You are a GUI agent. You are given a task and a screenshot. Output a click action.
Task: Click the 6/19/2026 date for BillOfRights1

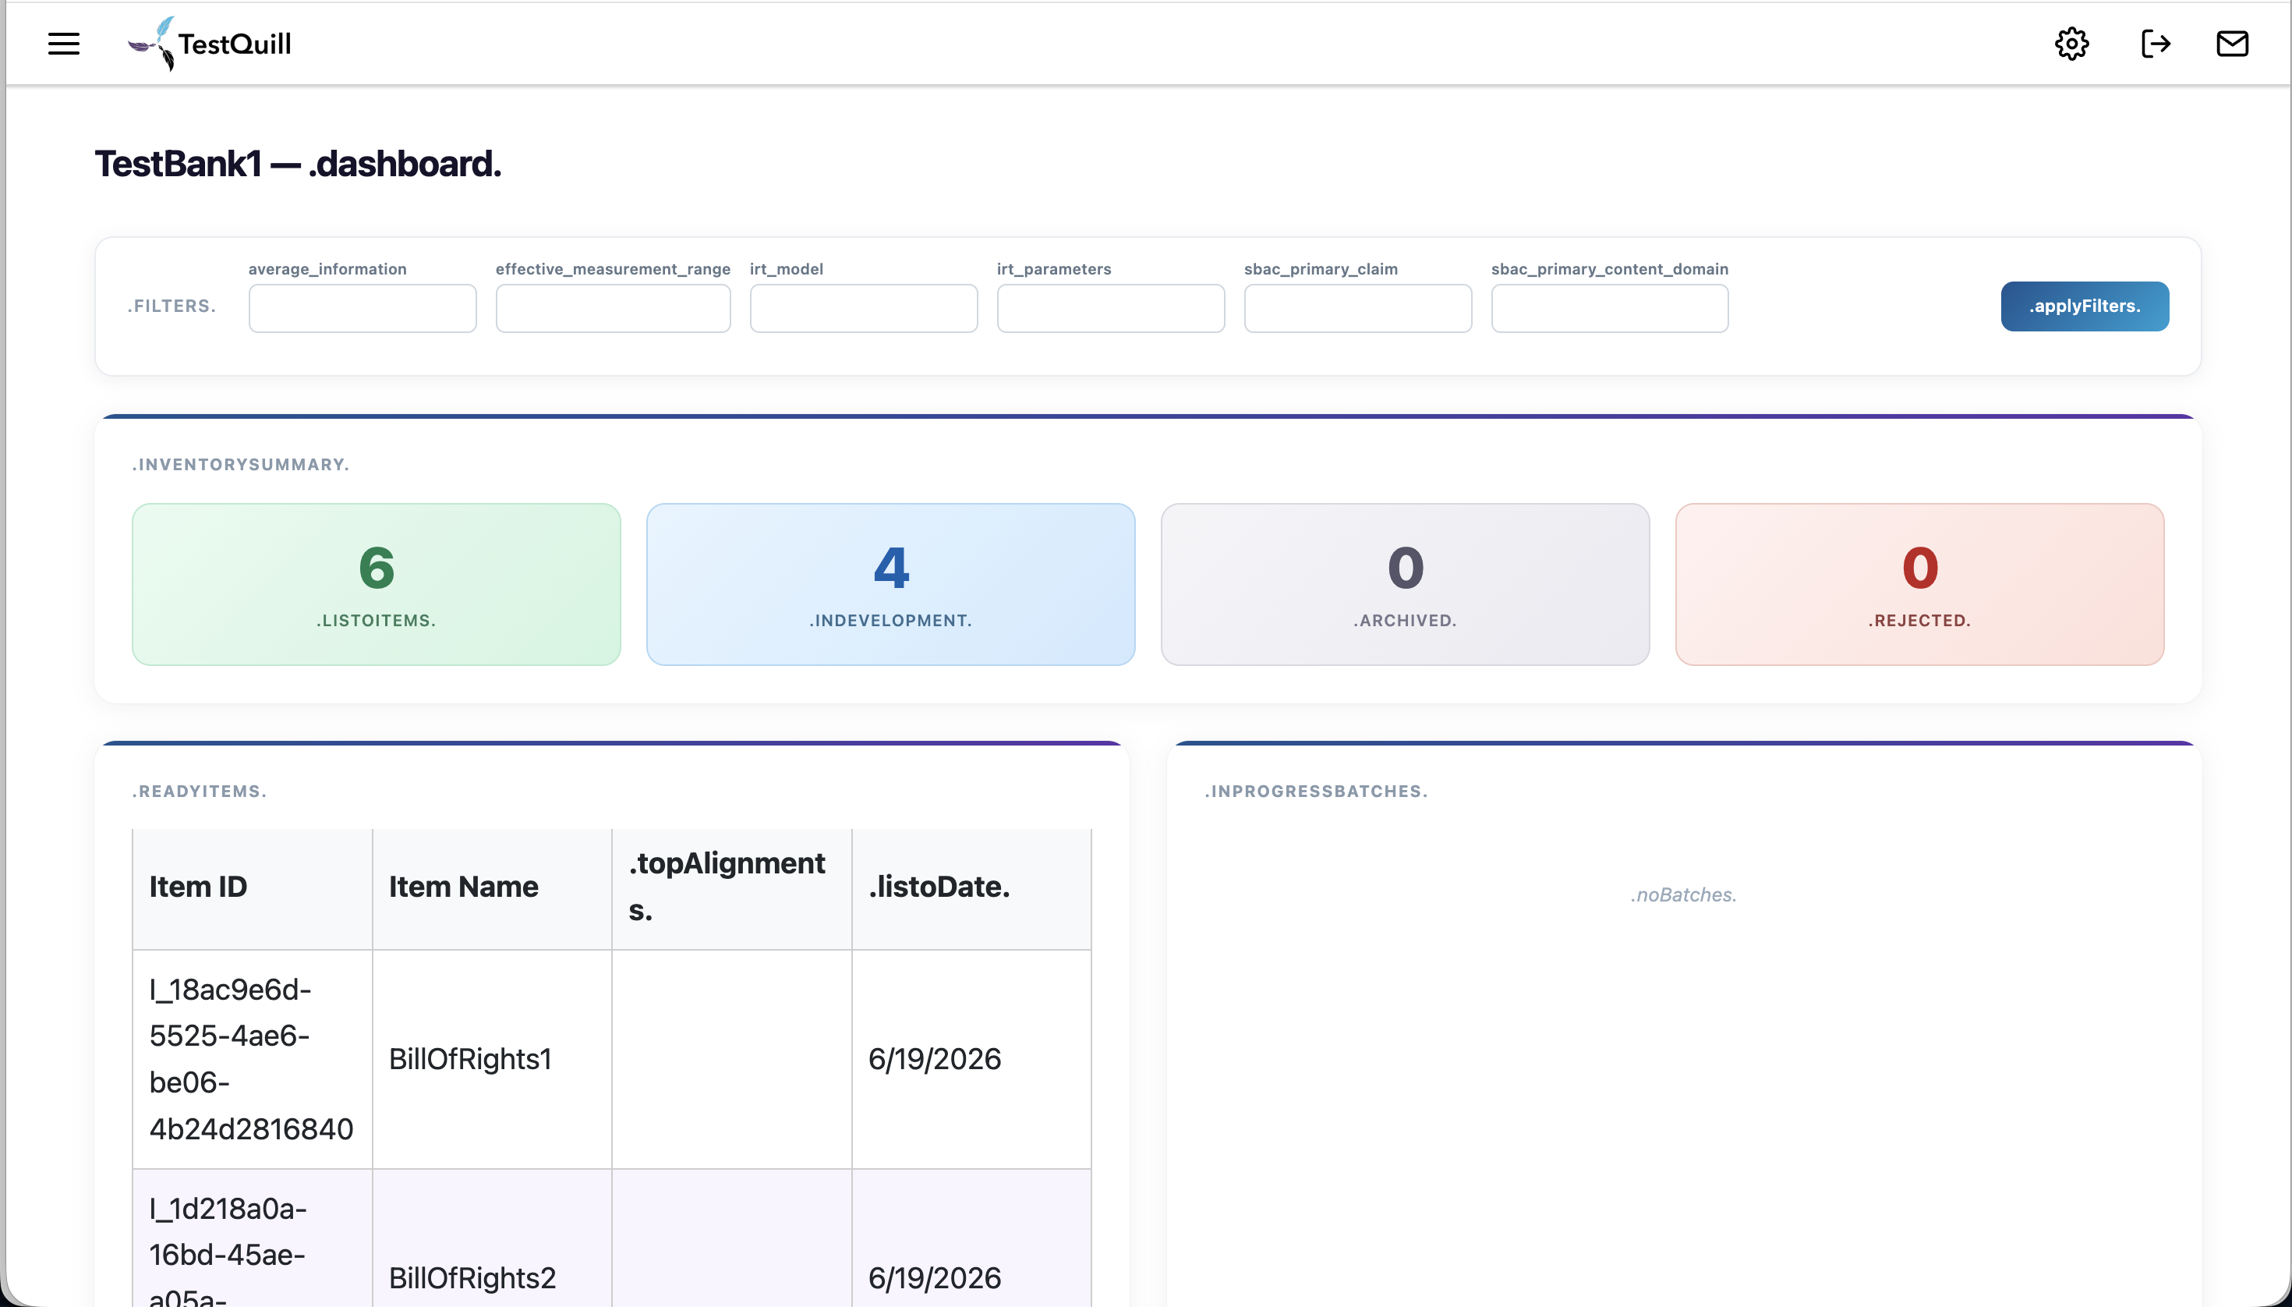click(934, 1058)
